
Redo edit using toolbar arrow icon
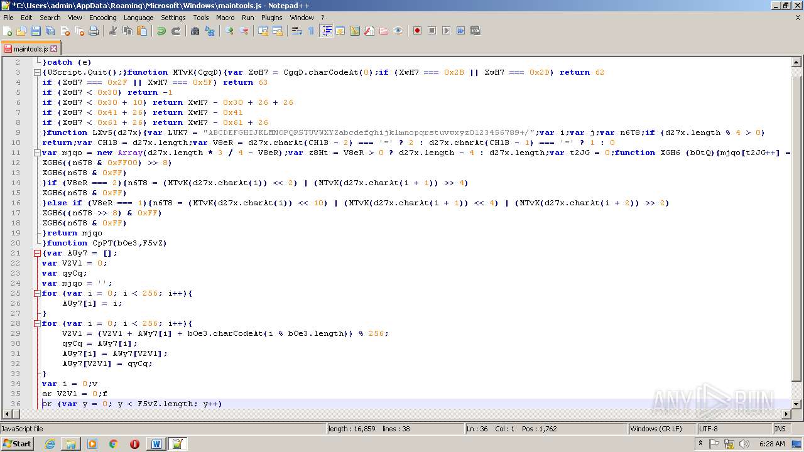click(x=176, y=31)
